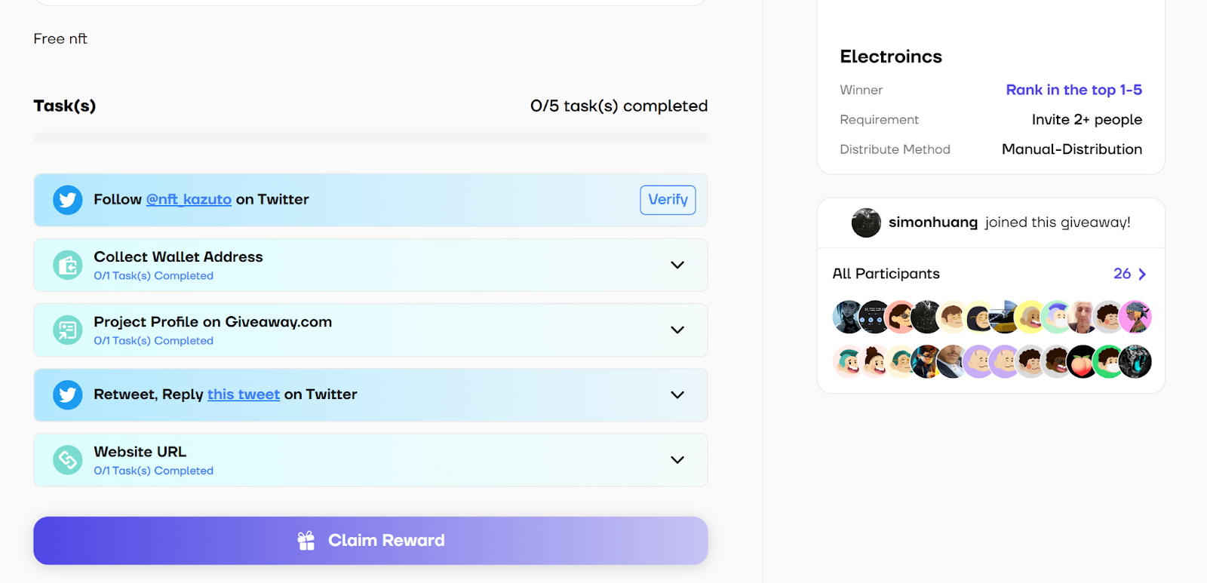Click the wallet icon for Collect Wallet Address

pos(67,265)
